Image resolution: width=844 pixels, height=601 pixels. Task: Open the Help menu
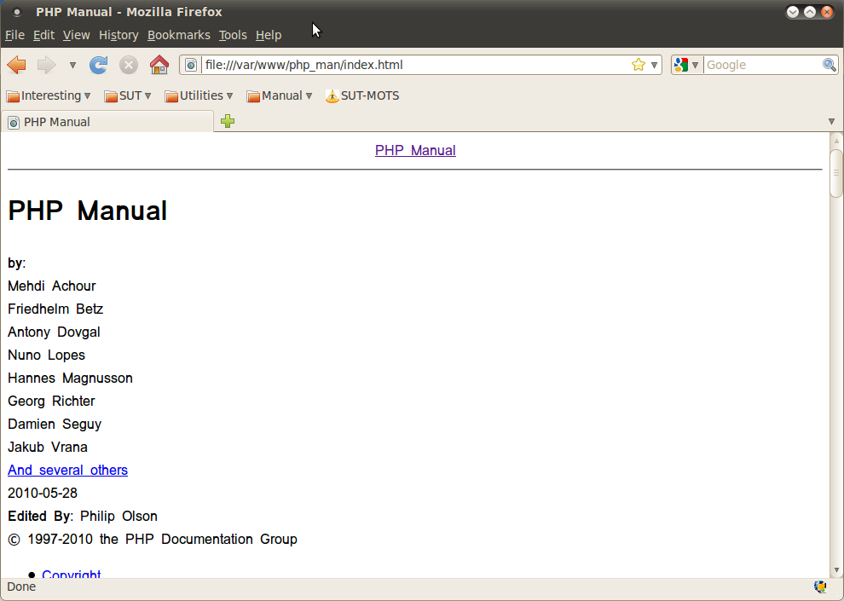[269, 35]
